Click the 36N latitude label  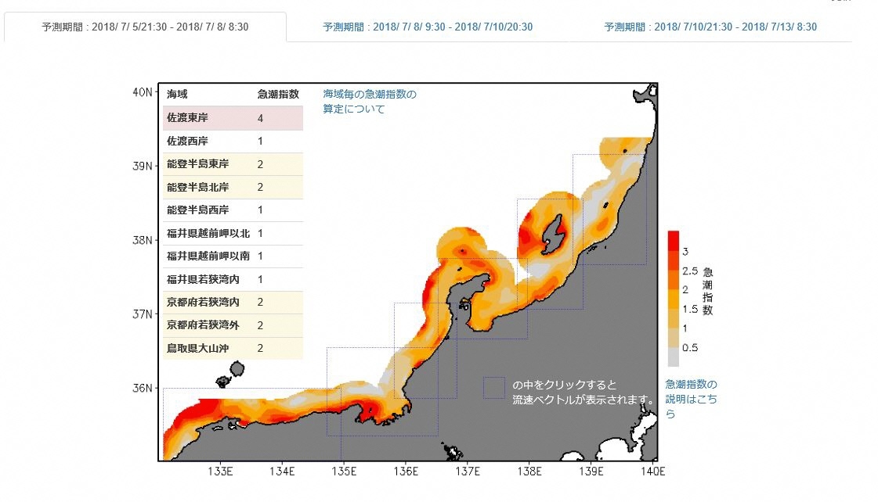(x=143, y=388)
